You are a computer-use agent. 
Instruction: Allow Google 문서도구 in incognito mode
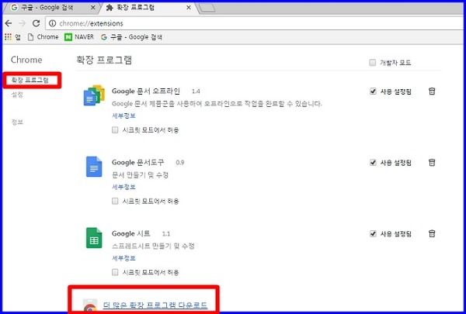pyautogui.click(x=115, y=201)
